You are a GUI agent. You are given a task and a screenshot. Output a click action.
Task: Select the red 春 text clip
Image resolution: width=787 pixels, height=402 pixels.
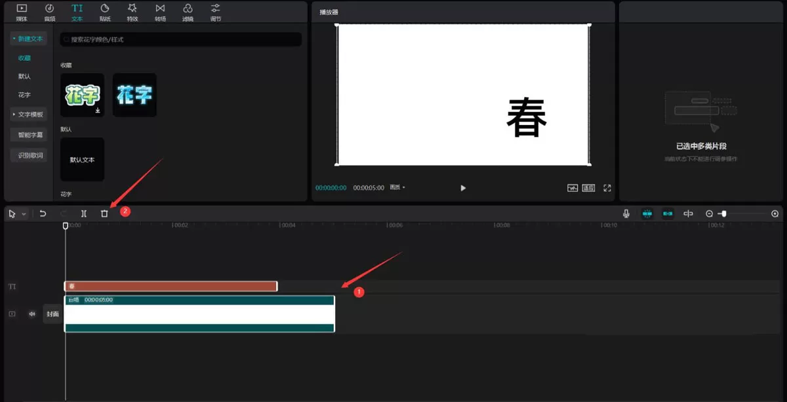tap(171, 286)
